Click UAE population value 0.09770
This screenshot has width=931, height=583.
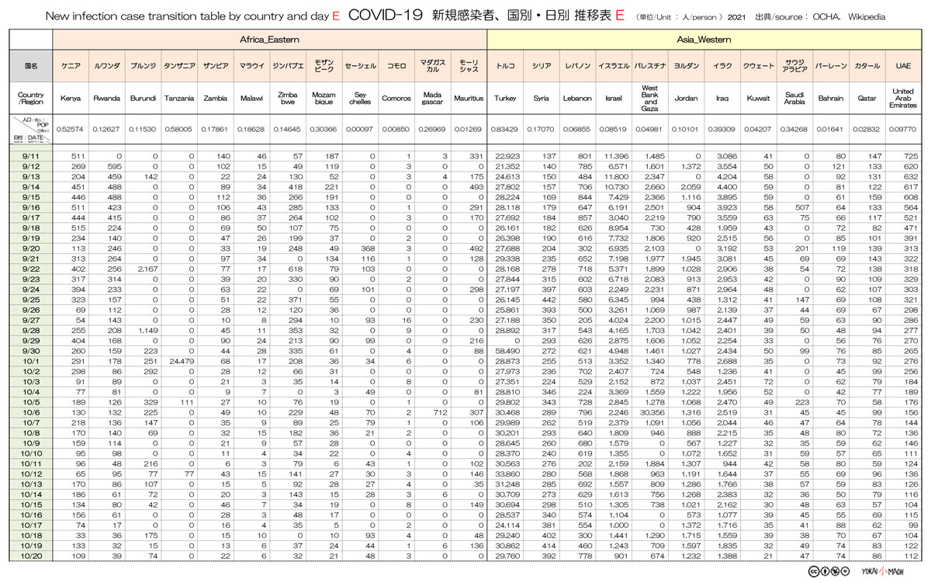click(903, 129)
